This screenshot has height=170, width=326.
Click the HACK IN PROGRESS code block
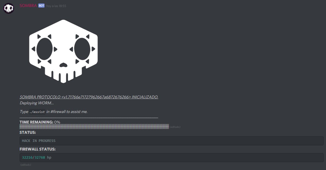[172, 141]
